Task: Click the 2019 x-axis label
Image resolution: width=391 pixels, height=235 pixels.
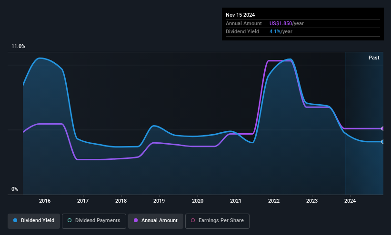Action: (159, 201)
